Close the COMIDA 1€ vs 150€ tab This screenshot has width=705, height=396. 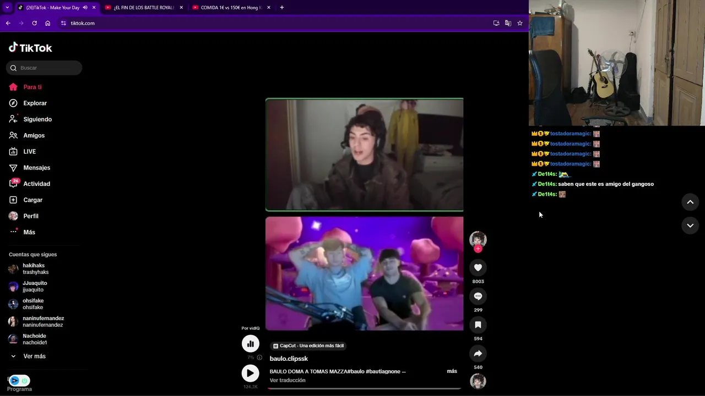click(269, 8)
